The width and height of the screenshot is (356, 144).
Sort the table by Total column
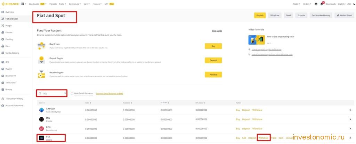pyautogui.click(x=88, y=103)
